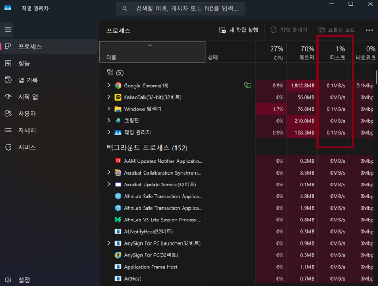Image resolution: width=378 pixels, height=286 pixels.
Task: Open the 앱 기록 app history tab
Action: point(49,80)
